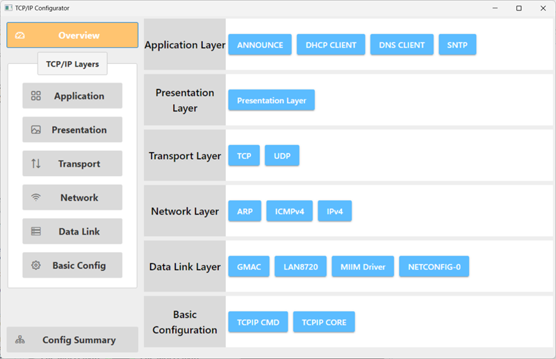Select the TCP transport module
The image size is (556, 359).
pos(244,156)
